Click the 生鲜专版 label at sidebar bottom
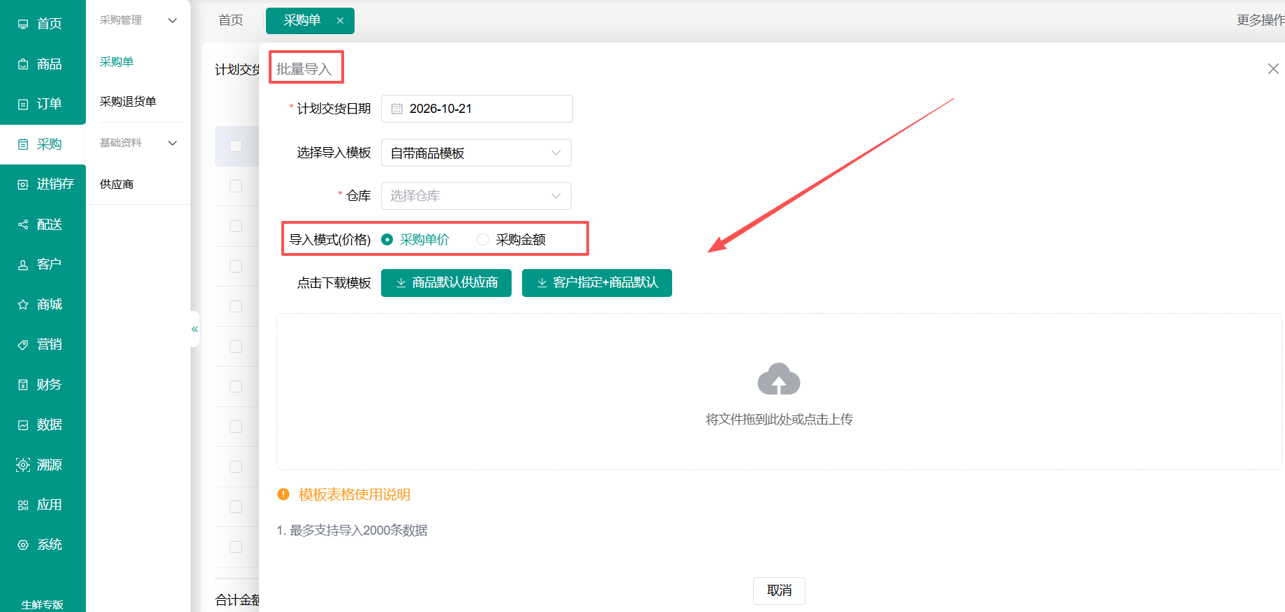 tap(43, 604)
